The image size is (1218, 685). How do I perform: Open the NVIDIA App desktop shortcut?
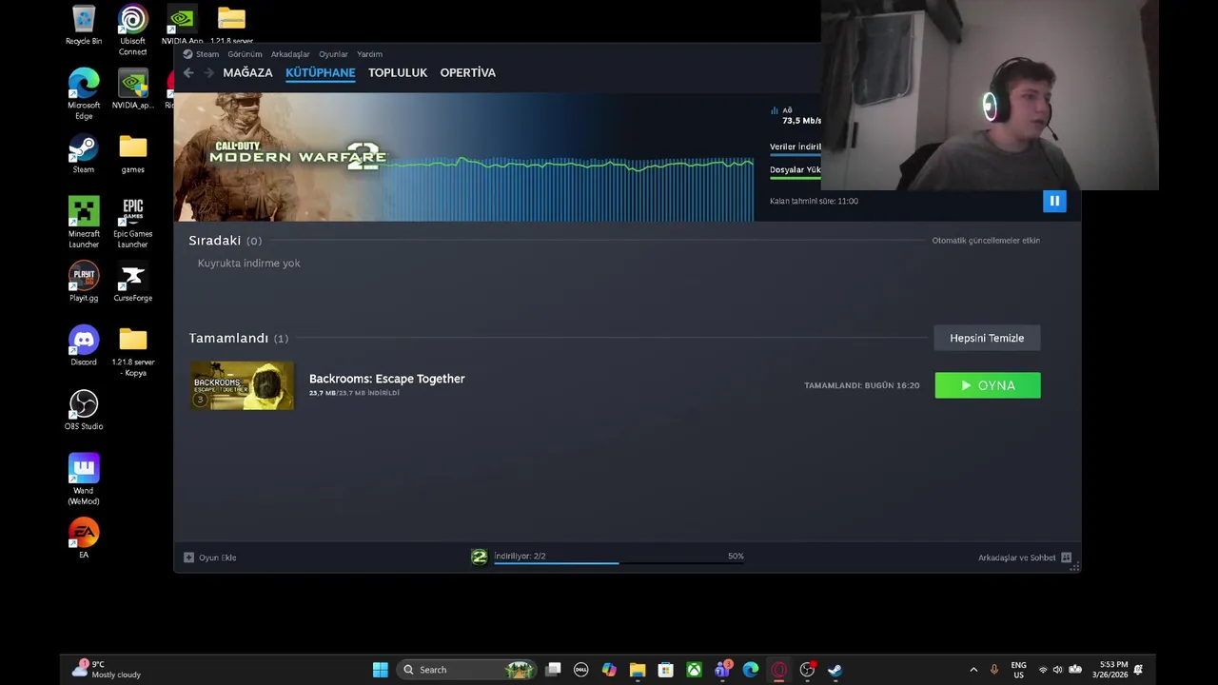click(182, 26)
